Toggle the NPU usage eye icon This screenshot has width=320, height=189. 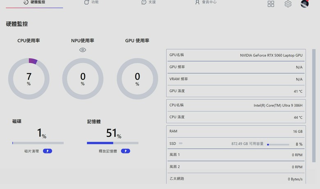(82, 50)
